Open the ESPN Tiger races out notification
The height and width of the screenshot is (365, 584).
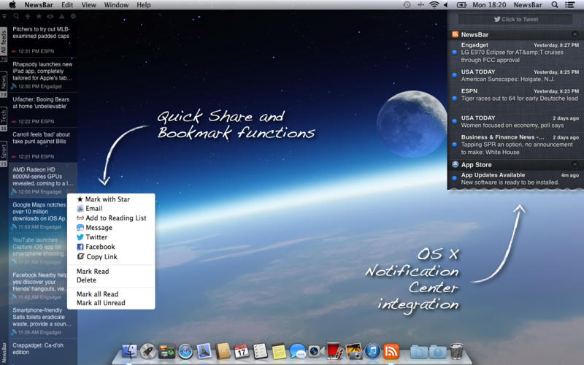(515, 95)
